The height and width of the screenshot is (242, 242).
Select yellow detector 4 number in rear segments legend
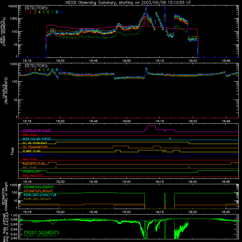(x=39, y=70)
